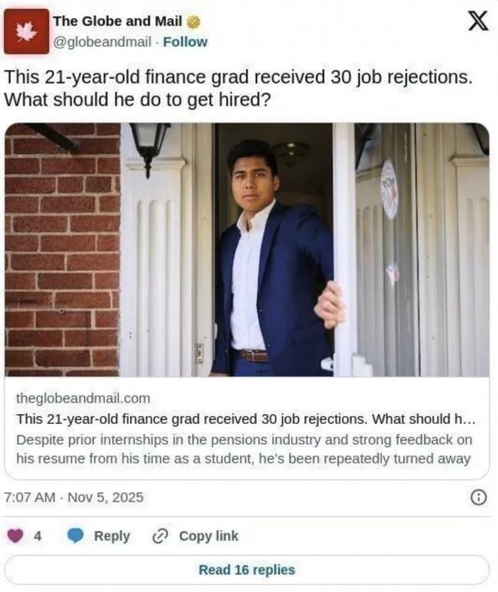498x592 pixels.
Task: Click the article description about prior internships
Action: [244, 449]
